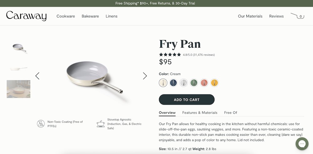Open the Bakeware menu
The height and width of the screenshot is (154, 313).
coord(90,16)
